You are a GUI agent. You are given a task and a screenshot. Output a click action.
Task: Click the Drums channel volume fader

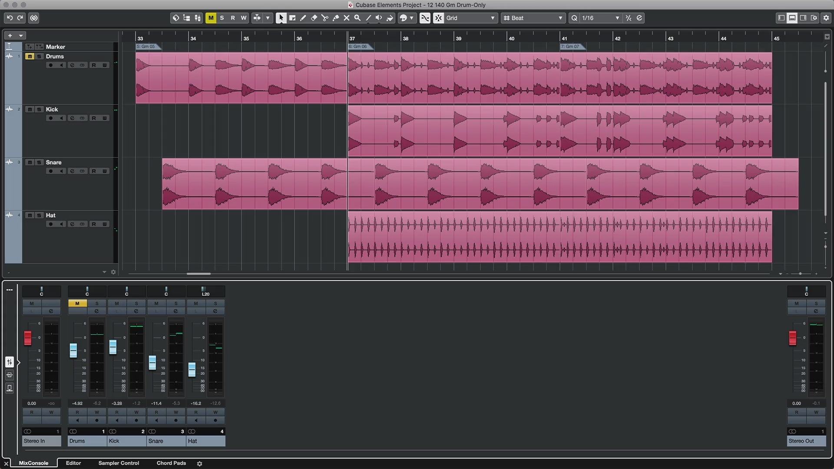pyautogui.click(x=73, y=350)
